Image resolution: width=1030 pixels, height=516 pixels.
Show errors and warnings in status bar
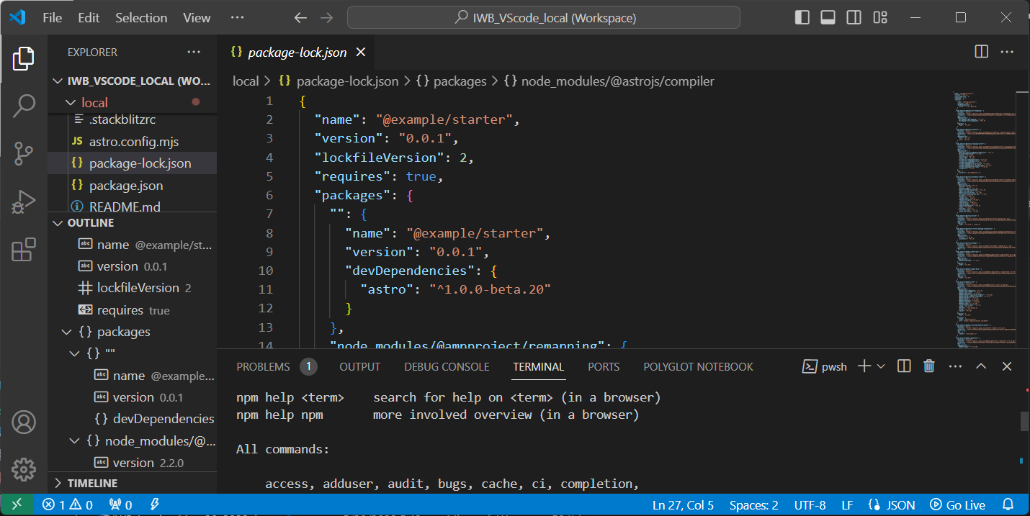68,504
